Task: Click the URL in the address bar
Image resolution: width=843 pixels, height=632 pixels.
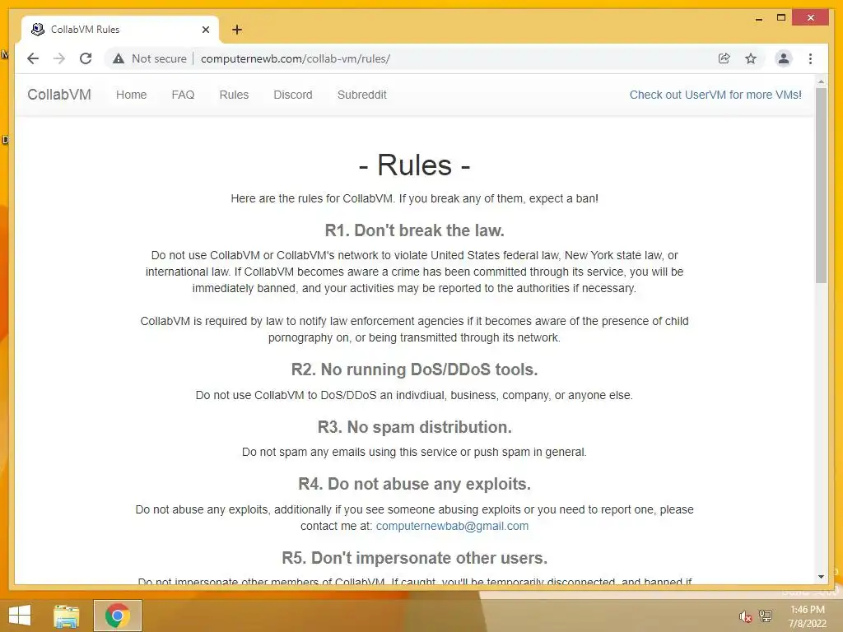Action: 296,58
